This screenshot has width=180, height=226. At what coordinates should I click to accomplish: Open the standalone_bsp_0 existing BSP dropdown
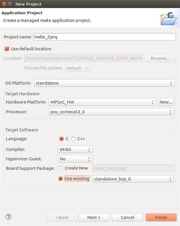[133, 179]
